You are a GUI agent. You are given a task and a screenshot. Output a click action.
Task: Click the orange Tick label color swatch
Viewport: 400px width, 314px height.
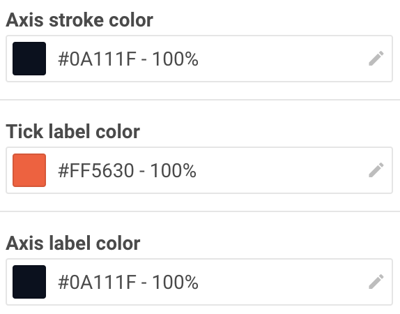[x=29, y=170]
